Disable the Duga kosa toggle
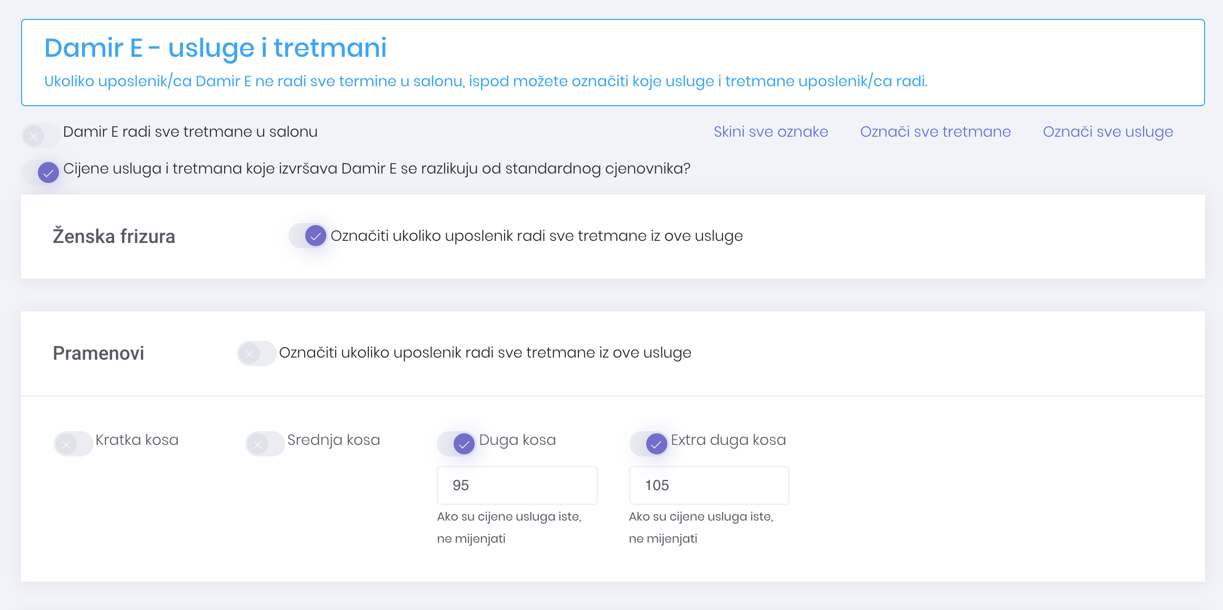1223x610 pixels. [x=457, y=444]
